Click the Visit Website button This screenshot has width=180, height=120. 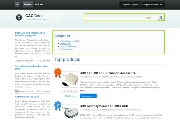pos(88,96)
